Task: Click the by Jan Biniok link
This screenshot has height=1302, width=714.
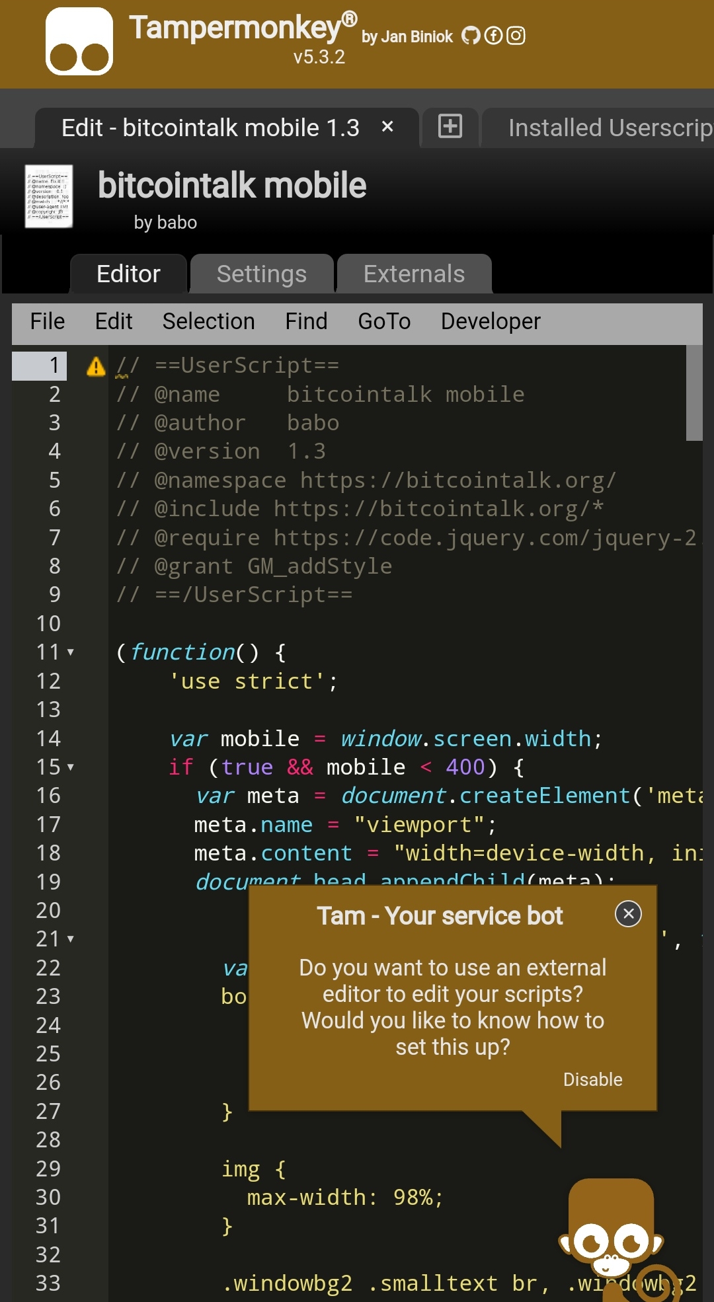Action: coord(407,36)
